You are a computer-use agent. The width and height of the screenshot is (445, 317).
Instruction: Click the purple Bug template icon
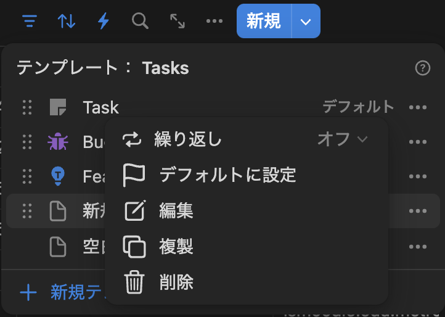click(57, 142)
